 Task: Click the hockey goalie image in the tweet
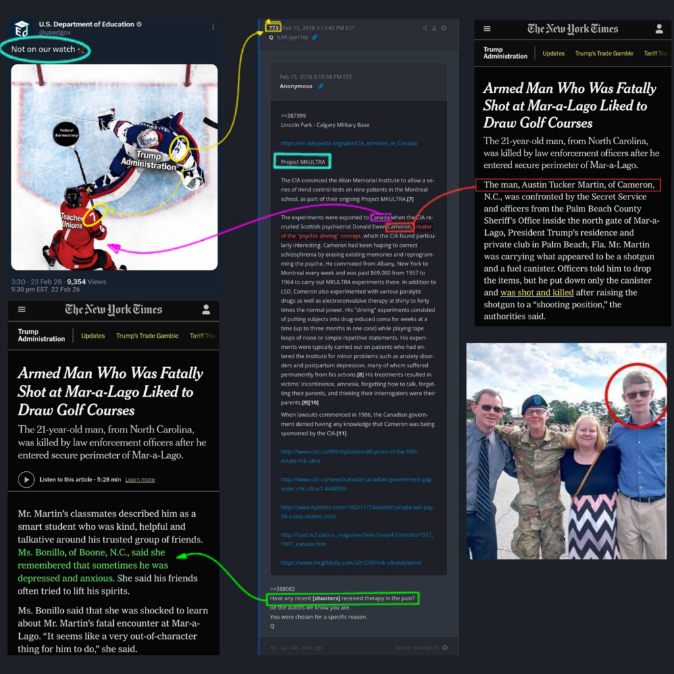[114, 167]
